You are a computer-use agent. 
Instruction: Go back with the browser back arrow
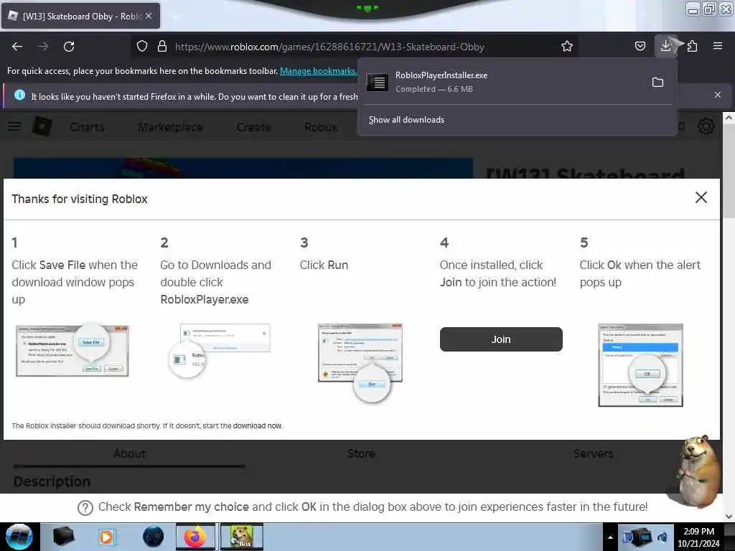point(17,47)
